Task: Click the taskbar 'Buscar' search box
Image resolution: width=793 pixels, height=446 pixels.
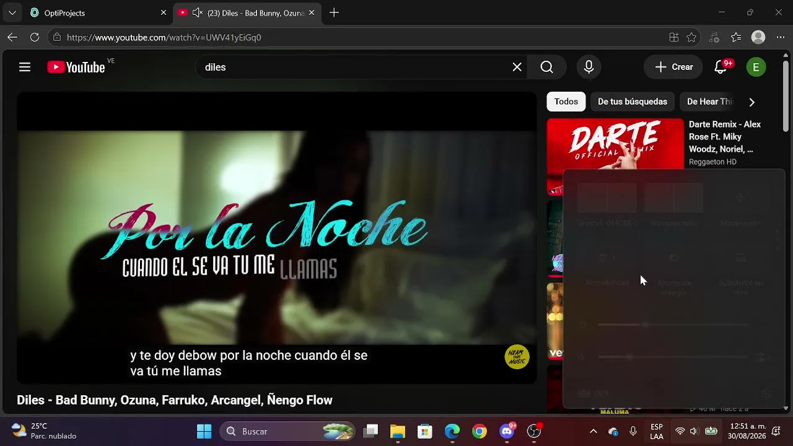Action: coord(288,431)
